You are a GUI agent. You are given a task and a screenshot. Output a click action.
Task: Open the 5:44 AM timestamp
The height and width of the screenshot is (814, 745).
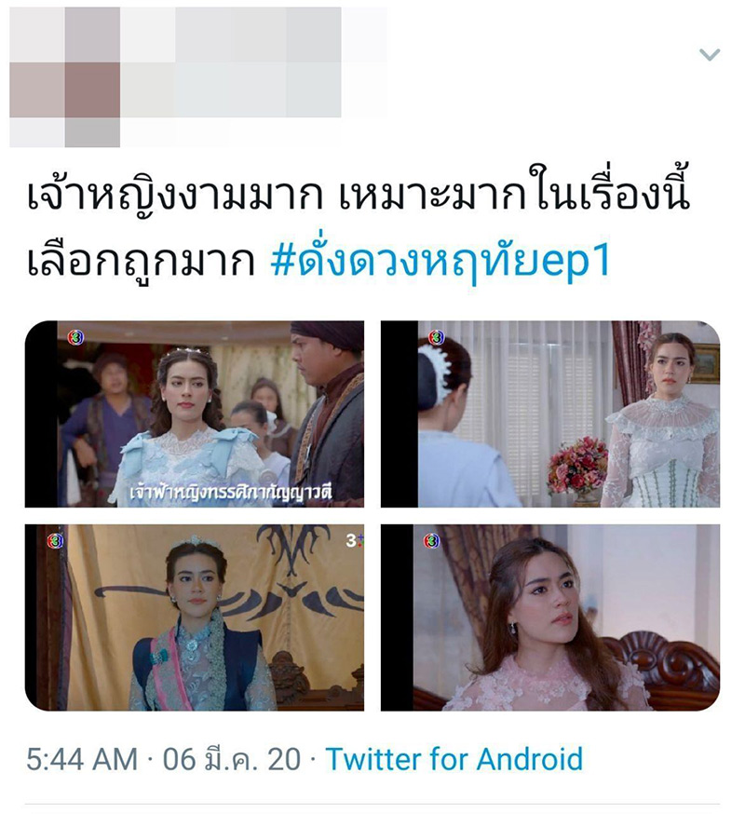82,759
